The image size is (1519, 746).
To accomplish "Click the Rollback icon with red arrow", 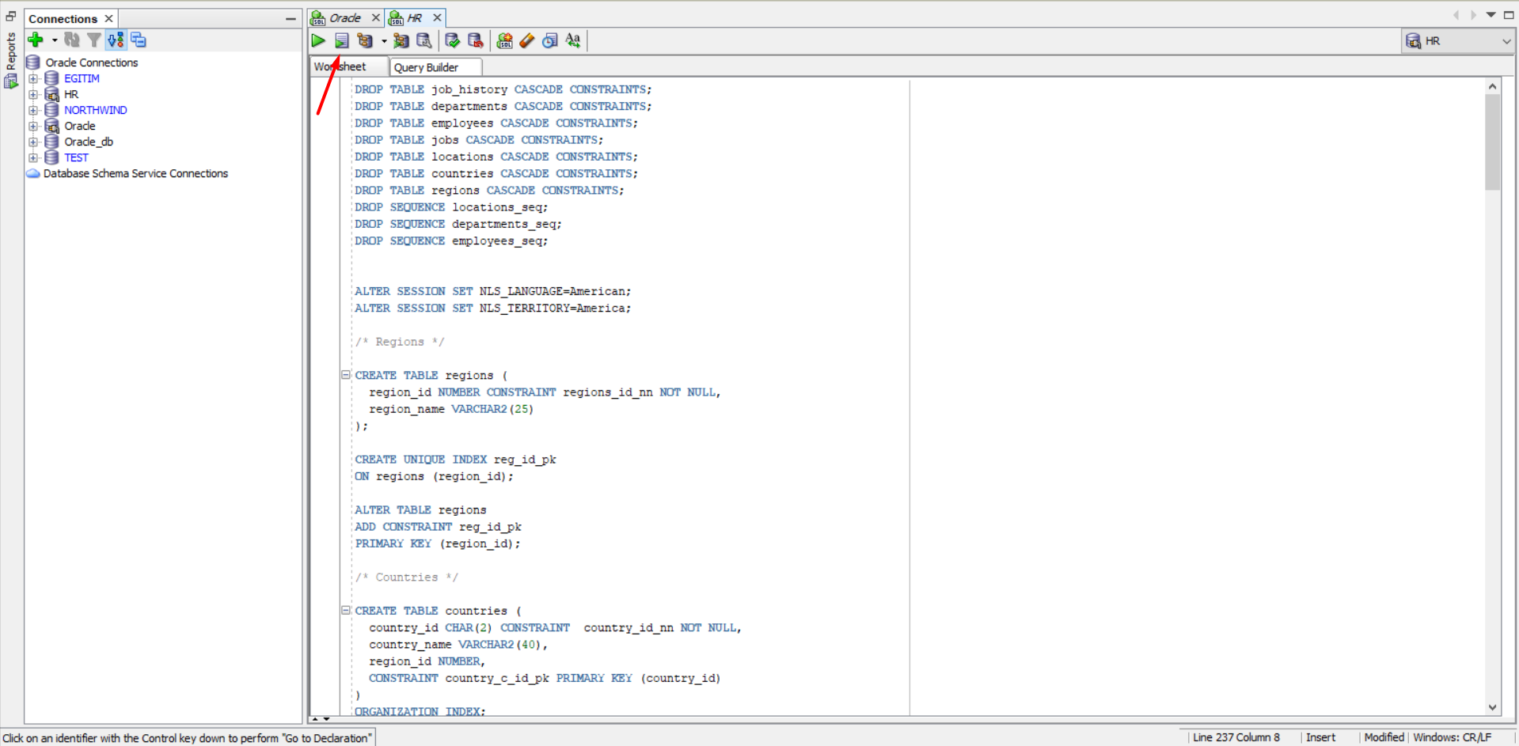I will point(476,40).
